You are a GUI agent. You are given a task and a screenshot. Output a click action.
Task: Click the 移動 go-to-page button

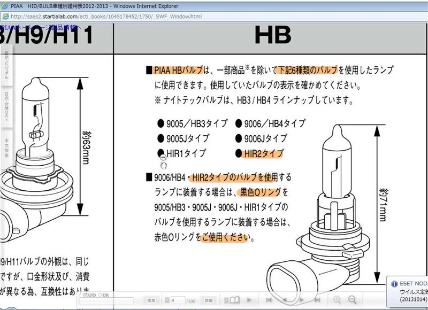tap(209, 300)
